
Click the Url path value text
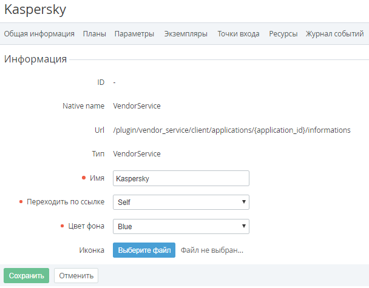(232, 130)
